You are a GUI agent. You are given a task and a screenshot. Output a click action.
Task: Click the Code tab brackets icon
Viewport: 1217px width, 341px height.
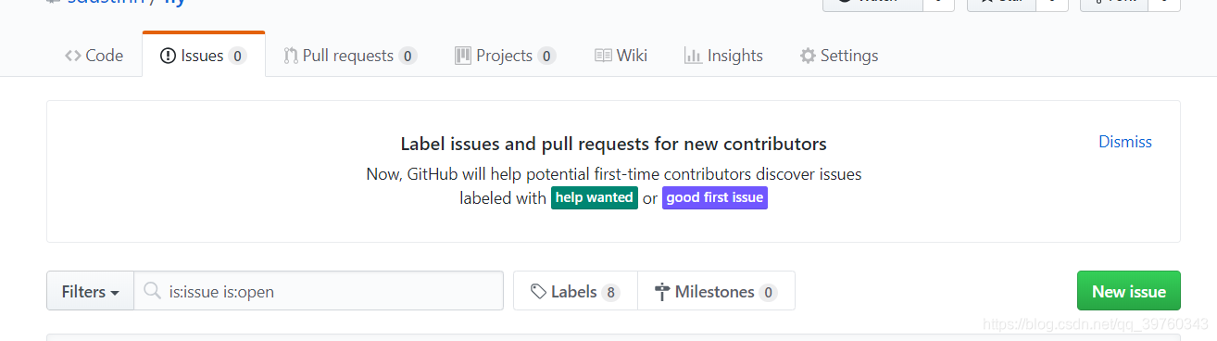pyautogui.click(x=73, y=56)
